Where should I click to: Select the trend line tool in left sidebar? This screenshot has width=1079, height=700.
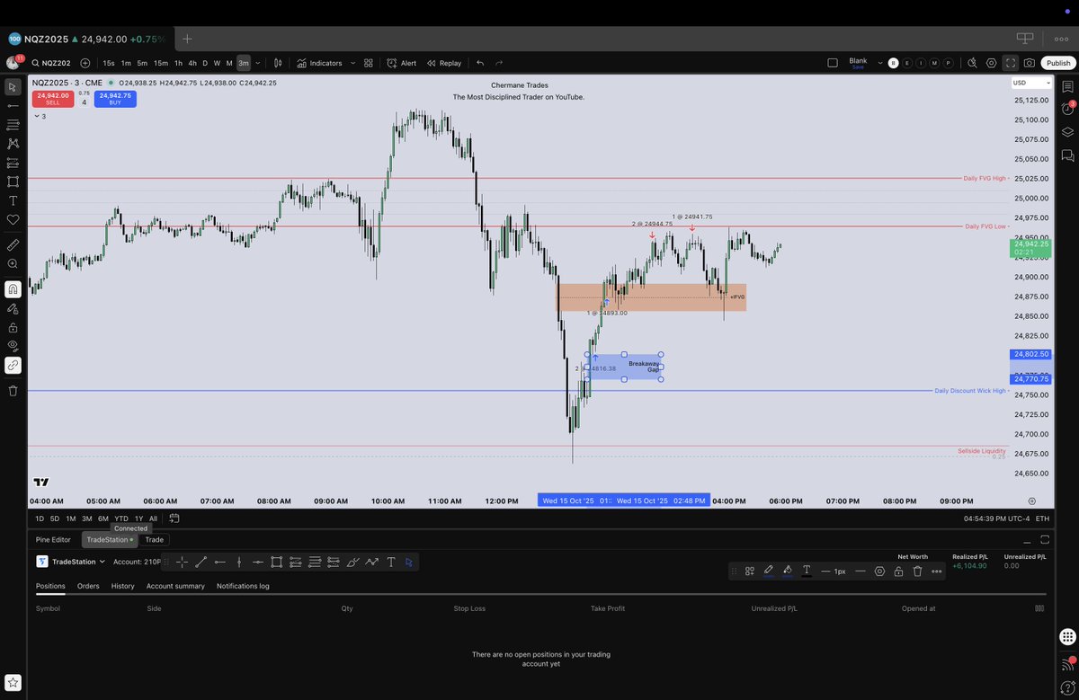pos(13,106)
